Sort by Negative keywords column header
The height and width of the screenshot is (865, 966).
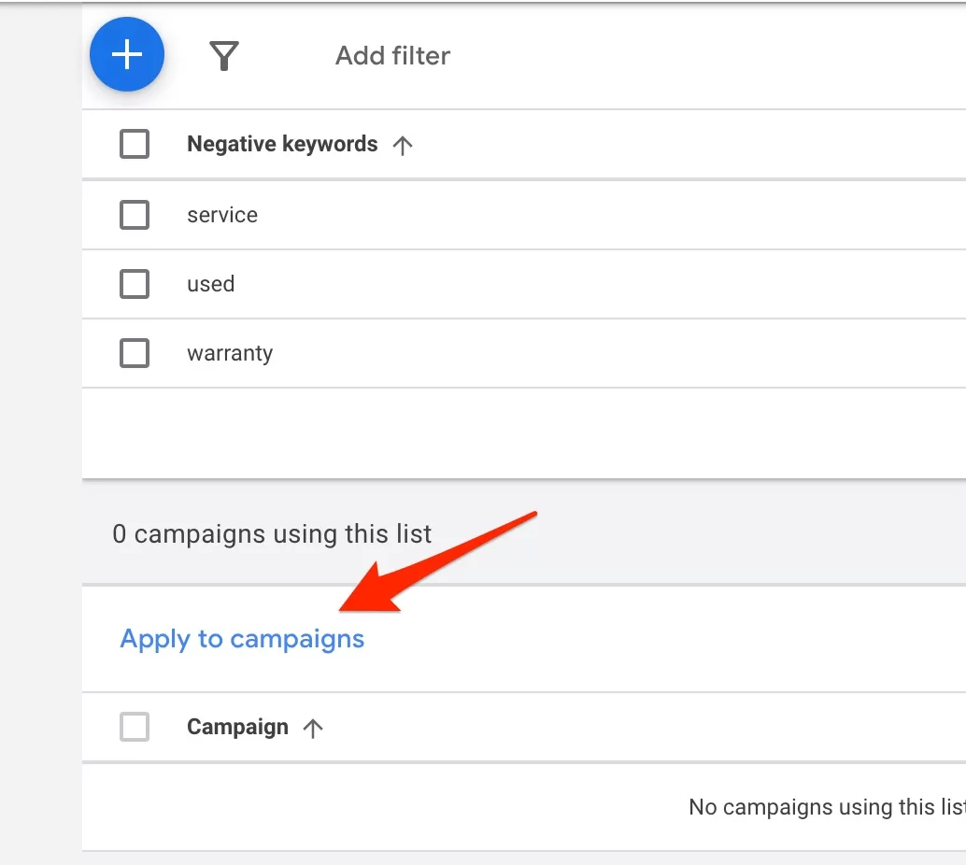coord(282,144)
